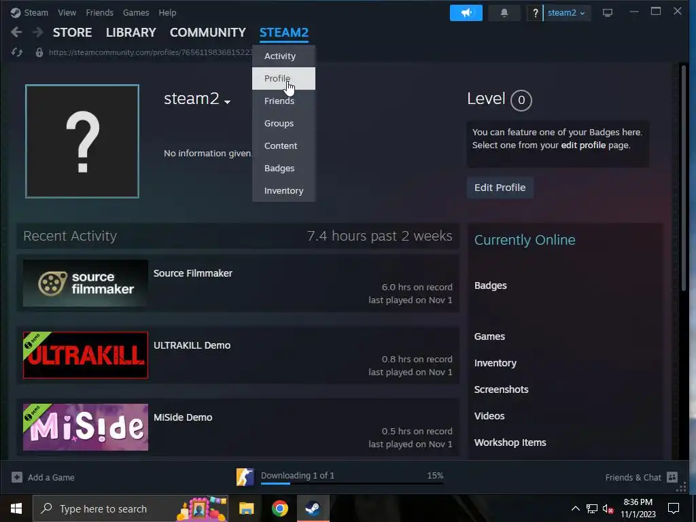Open the announcements megaphone button
This screenshot has width=696, height=522.
tap(466, 13)
